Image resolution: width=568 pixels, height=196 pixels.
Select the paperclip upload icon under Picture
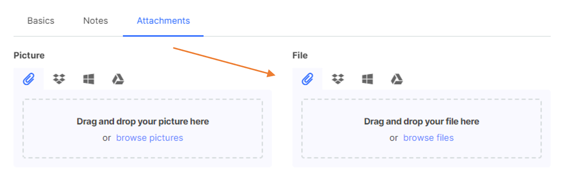29,79
